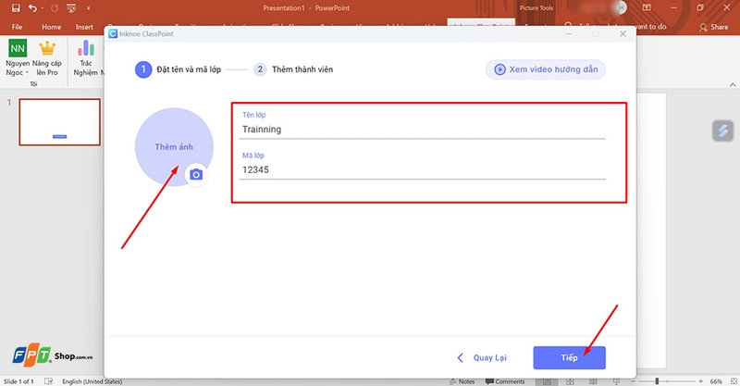Click the Quay Lại back link
This screenshot has height=386, width=740.
click(482, 357)
